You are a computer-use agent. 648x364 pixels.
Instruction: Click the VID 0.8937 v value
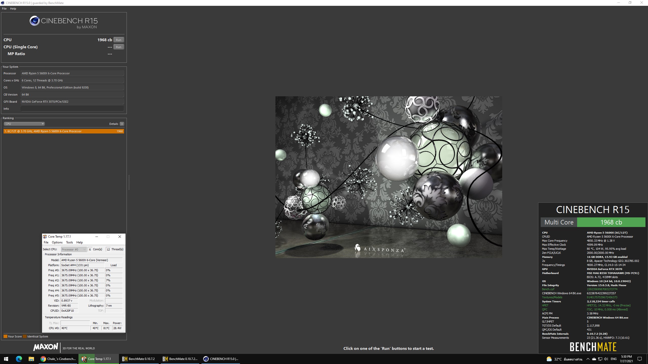pos(69,301)
